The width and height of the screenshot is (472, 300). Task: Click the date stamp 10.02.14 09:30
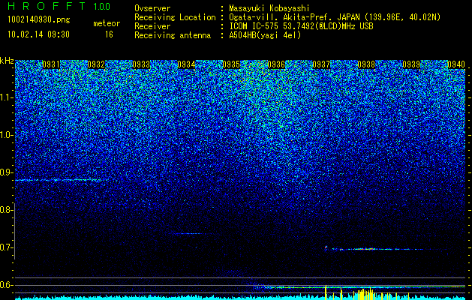pyautogui.click(x=38, y=34)
